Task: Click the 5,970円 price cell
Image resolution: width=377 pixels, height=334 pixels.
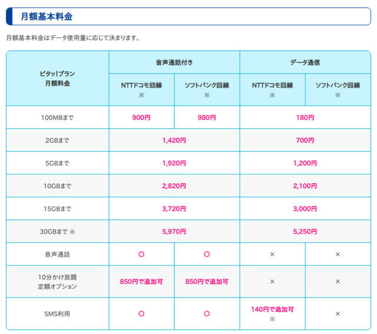Action: point(174,232)
